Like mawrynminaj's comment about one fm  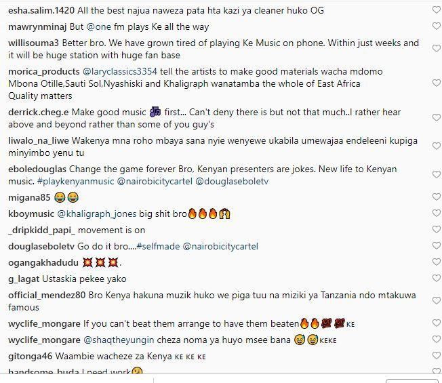(x=437, y=26)
